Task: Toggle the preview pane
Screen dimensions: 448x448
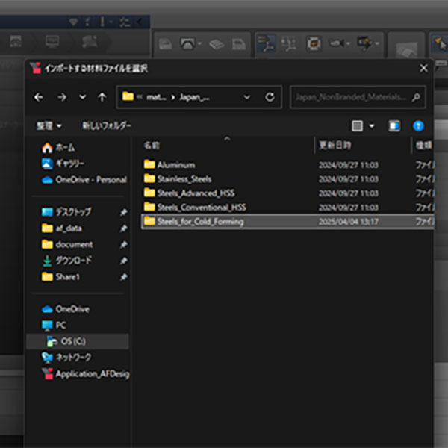Action: (x=394, y=125)
